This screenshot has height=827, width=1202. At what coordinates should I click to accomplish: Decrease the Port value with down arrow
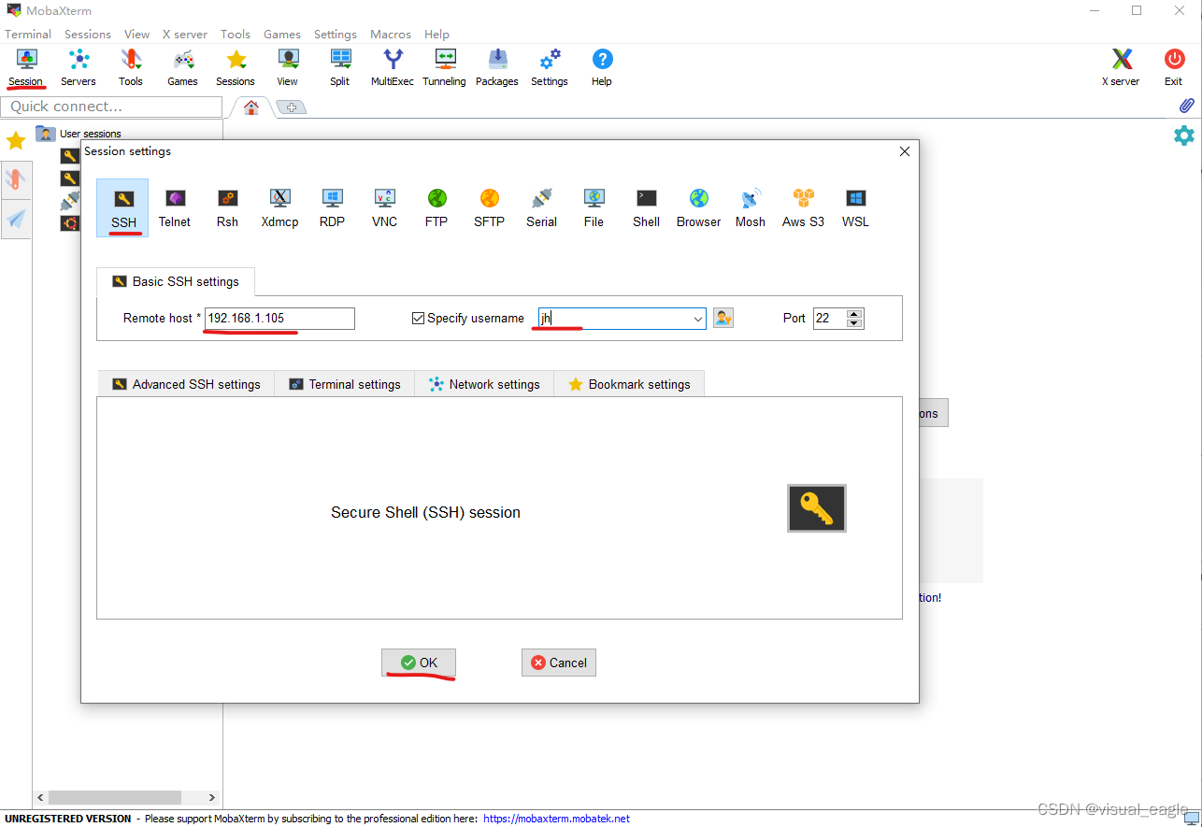click(854, 323)
